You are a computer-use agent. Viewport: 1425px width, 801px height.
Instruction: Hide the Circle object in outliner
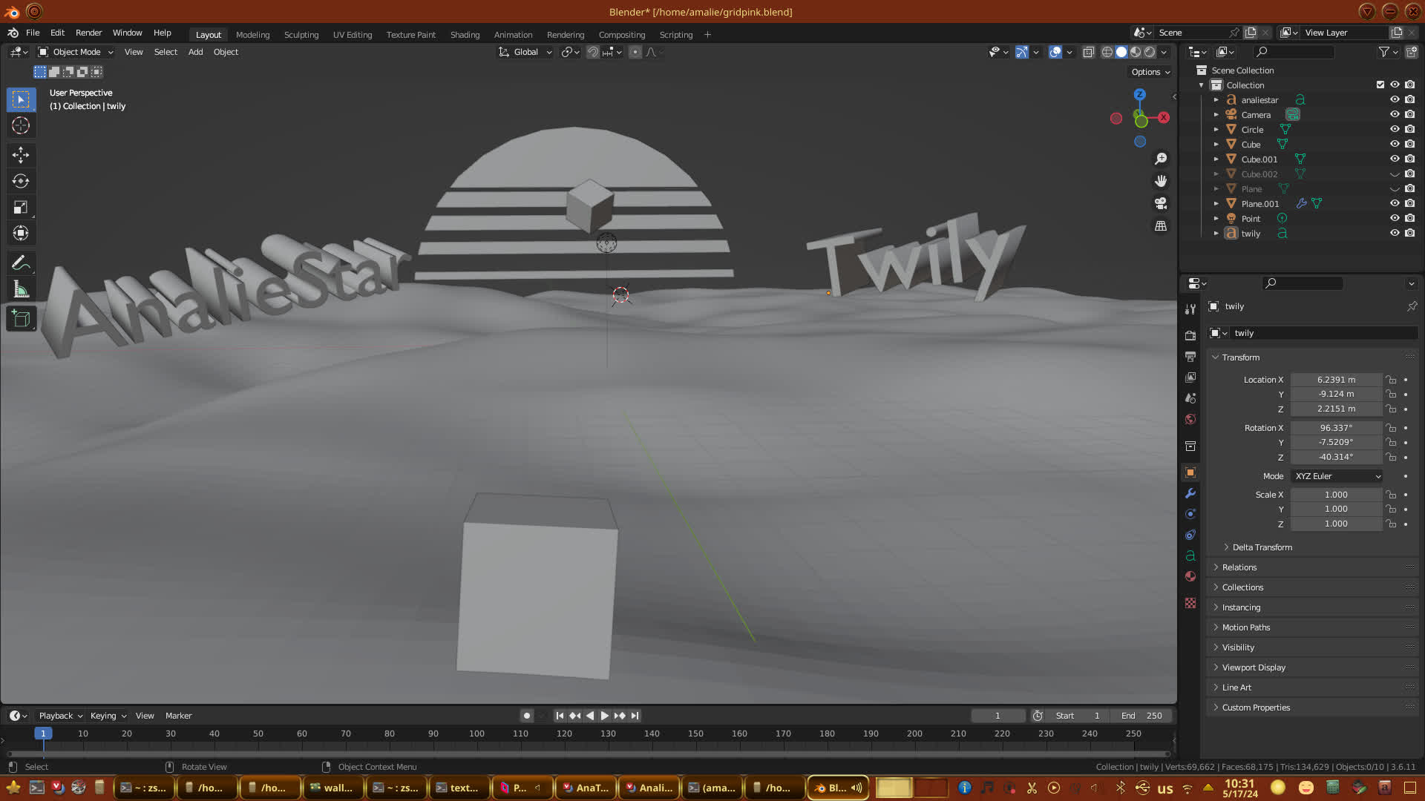[x=1395, y=129]
